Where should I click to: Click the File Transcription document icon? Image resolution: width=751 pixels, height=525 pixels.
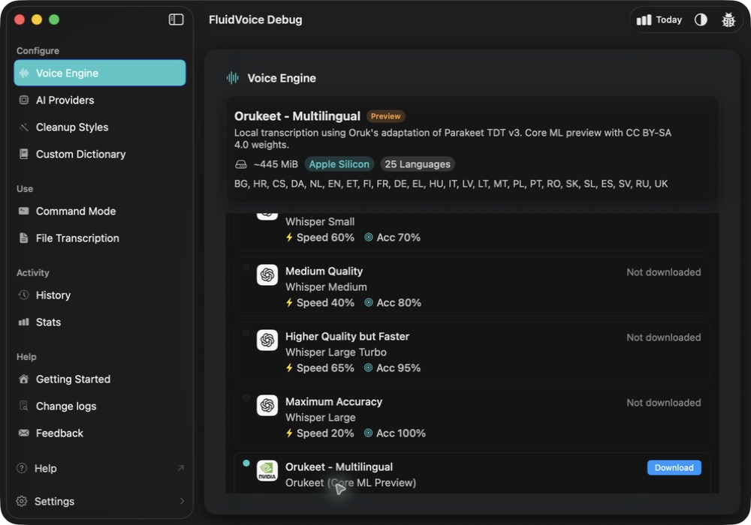pos(23,238)
